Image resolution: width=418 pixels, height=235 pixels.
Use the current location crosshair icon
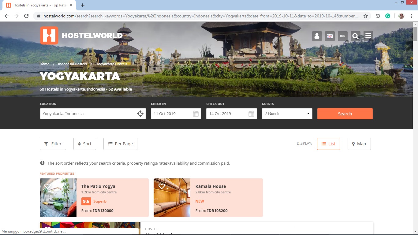[x=140, y=114]
